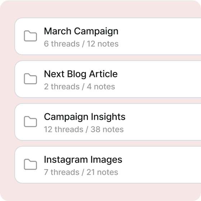This screenshot has width=201, height=201.
Task: Click the '7 threads' count label
Action: pos(61,172)
